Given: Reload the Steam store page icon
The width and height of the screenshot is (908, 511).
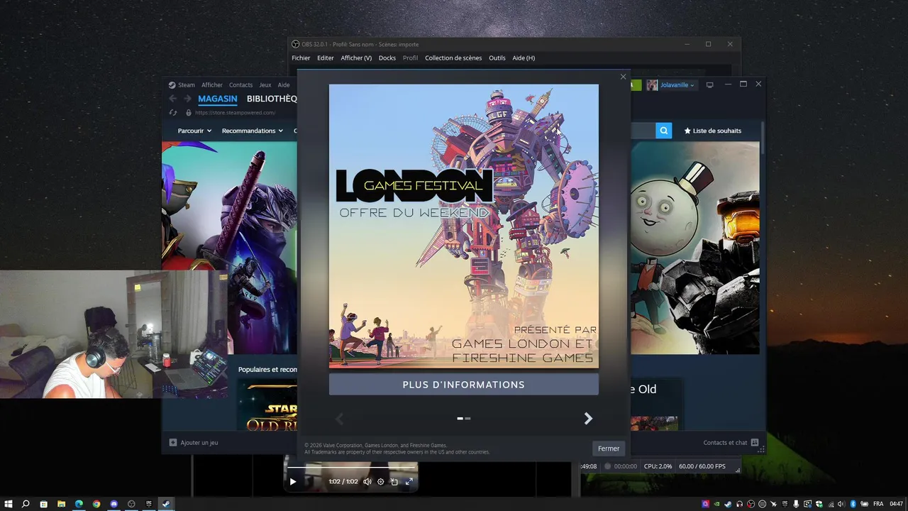Looking at the screenshot, I should tap(172, 112).
